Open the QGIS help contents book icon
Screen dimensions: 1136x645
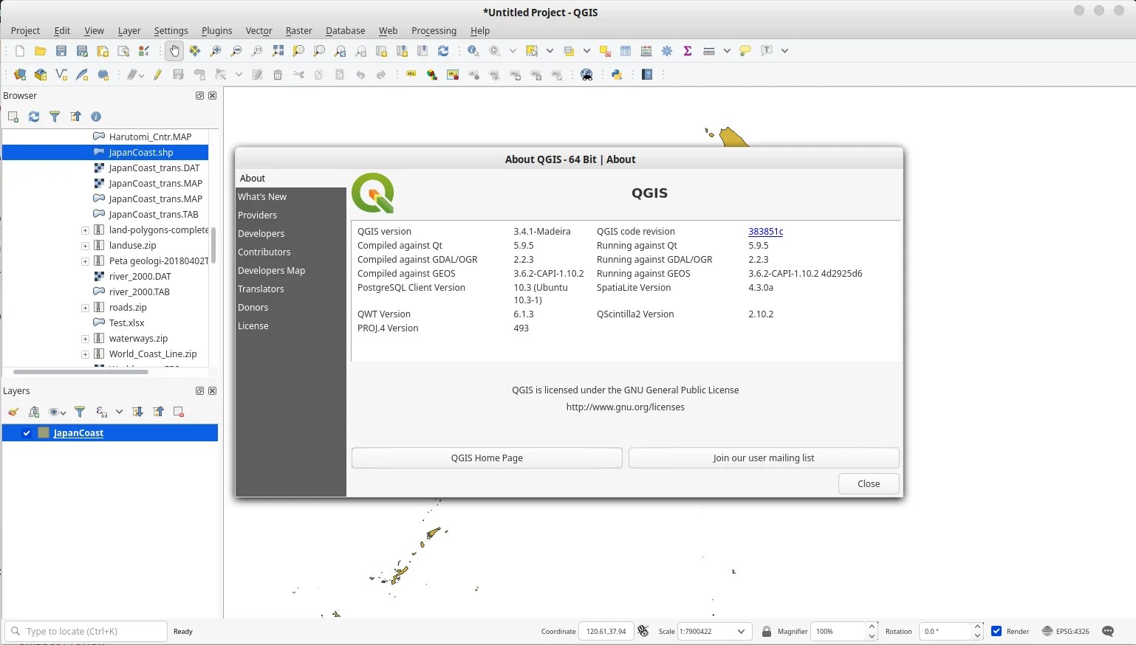[647, 75]
